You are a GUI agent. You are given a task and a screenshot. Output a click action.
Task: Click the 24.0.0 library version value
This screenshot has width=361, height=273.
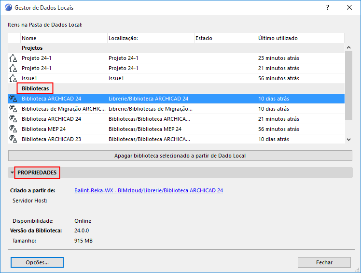click(82, 230)
